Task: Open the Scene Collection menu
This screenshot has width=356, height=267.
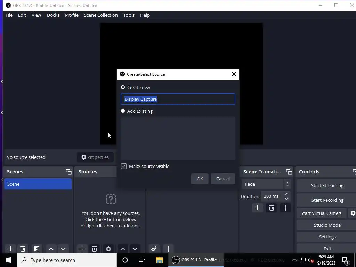Action: 101,15
